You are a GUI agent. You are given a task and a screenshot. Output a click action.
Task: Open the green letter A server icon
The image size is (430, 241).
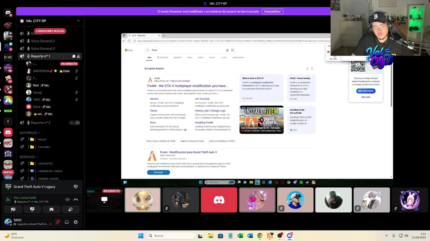coord(8,100)
